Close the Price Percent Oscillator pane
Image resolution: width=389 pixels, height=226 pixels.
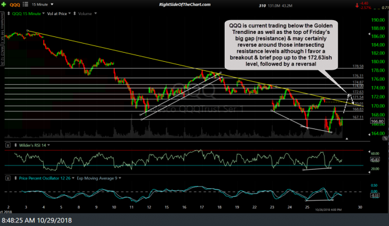point(8,178)
